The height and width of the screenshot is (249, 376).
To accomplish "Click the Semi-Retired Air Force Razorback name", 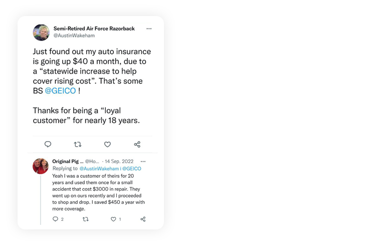I will [94, 29].
